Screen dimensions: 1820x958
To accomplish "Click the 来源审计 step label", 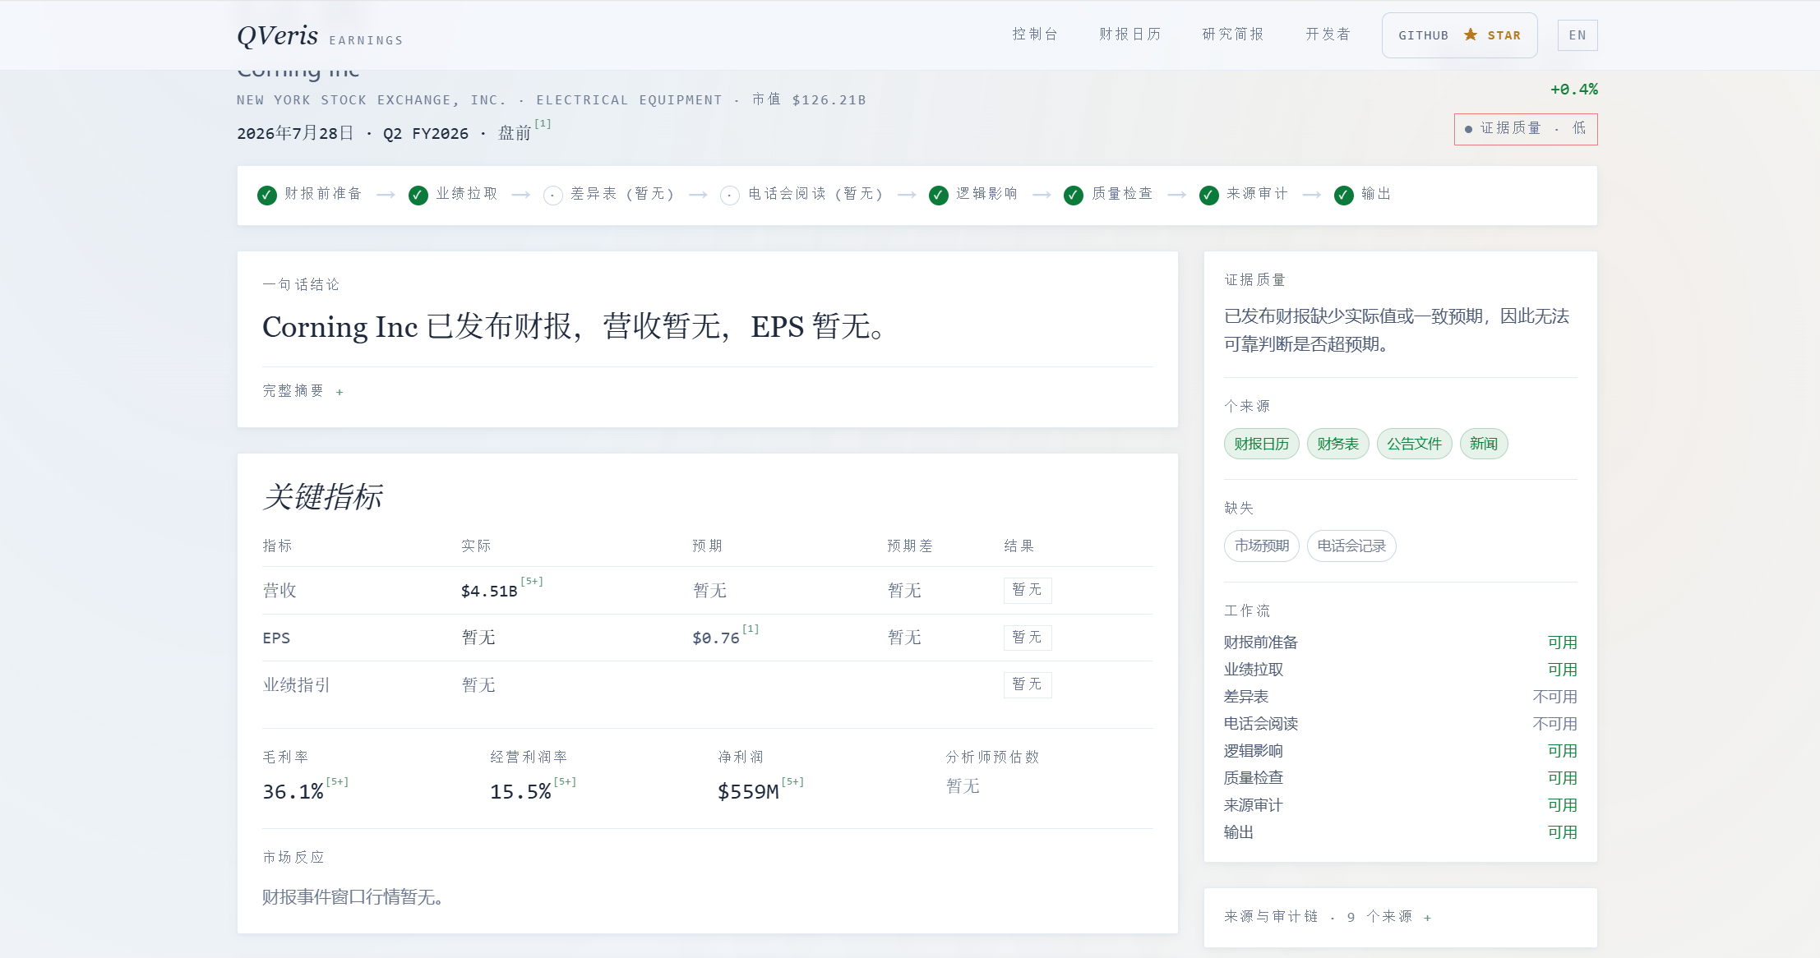I will click(1257, 194).
